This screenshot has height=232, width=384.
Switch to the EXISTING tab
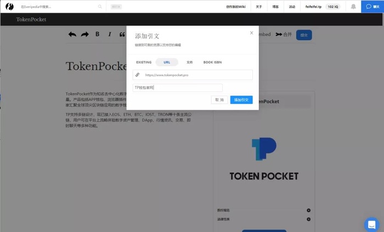pyautogui.click(x=144, y=62)
